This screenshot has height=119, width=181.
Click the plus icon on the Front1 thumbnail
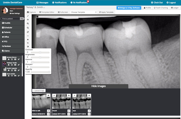pyautogui.click(x=54, y=95)
